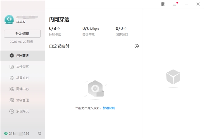Close the application window

tap(198, 4)
